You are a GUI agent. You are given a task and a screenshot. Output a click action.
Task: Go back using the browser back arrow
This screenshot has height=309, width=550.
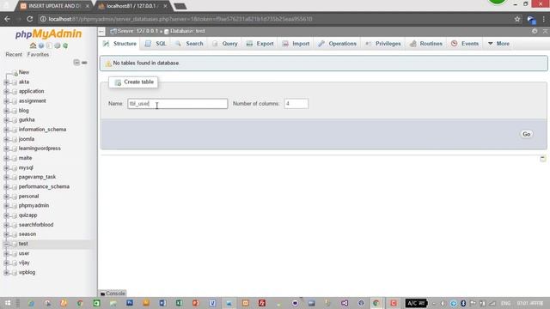pyautogui.click(x=8, y=19)
